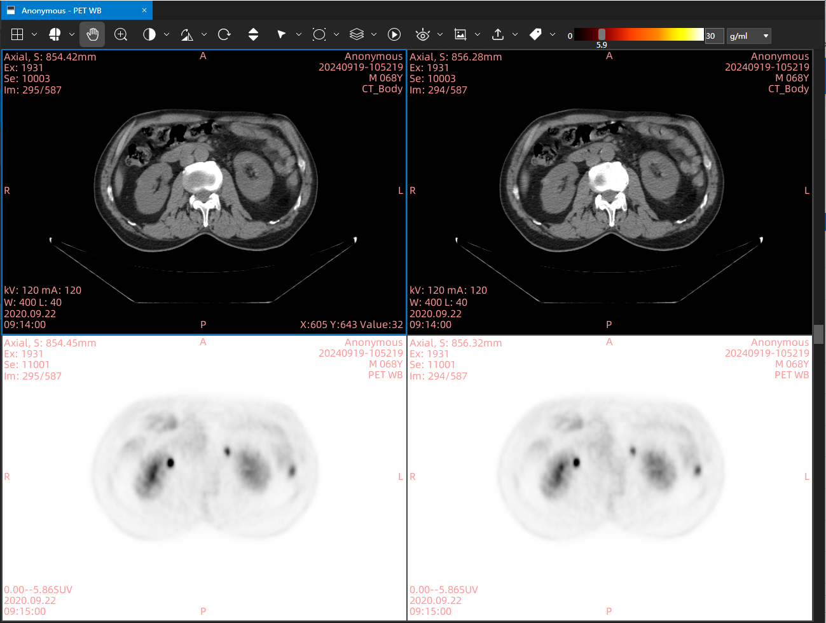The height and width of the screenshot is (623, 826).
Task: Open the window/level contrast tool
Action: point(149,34)
